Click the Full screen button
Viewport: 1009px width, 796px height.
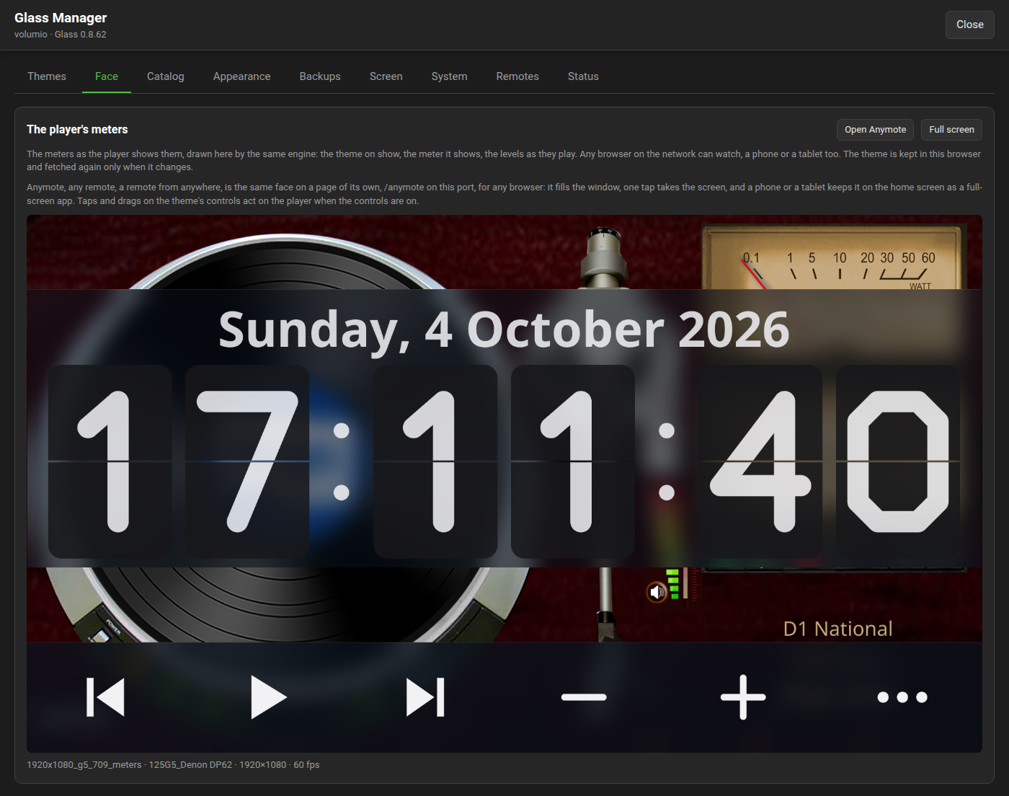click(x=951, y=130)
